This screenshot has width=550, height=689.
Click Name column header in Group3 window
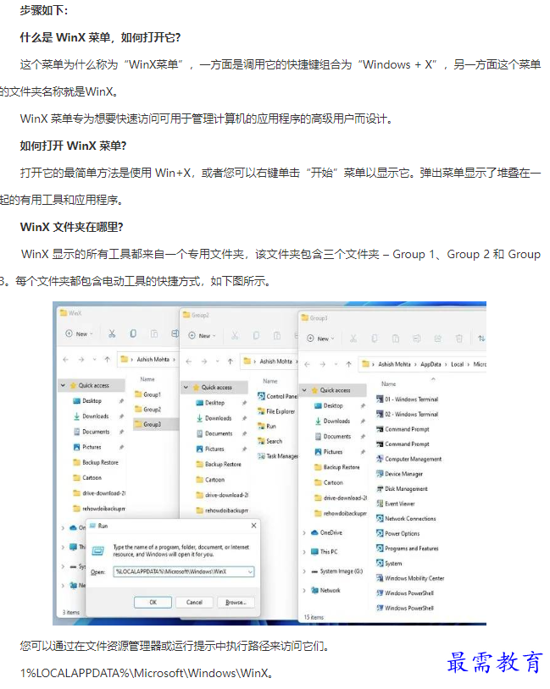(x=388, y=383)
